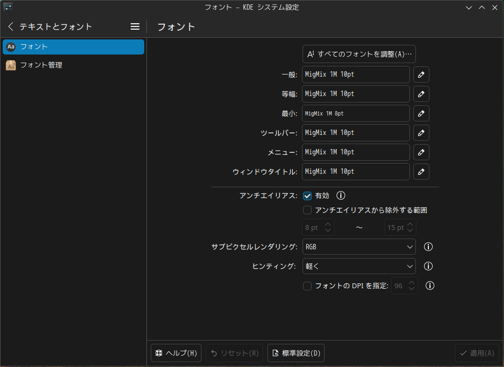Click the リセット(R) button
The height and width of the screenshot is (367, 504).
(x=234, y=353)
